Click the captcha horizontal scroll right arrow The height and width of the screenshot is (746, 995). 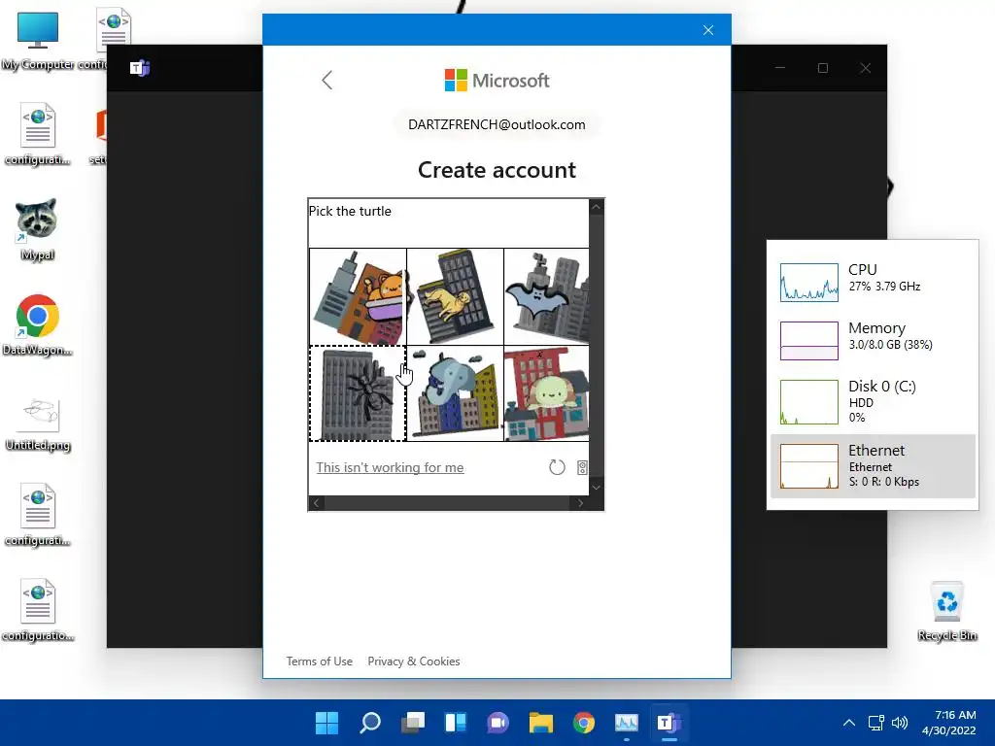pyautogui.click(x=580, y=503)
